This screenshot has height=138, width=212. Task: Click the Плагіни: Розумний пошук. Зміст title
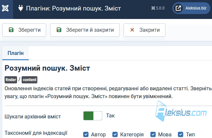click(x=73, y=9)
